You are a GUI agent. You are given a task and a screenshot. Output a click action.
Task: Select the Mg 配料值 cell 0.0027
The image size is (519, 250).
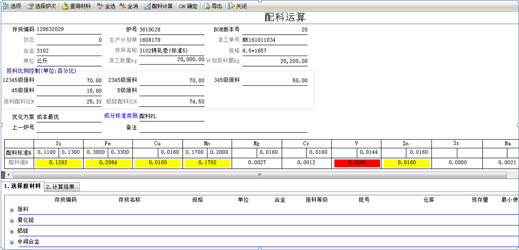tap(257, 163)
